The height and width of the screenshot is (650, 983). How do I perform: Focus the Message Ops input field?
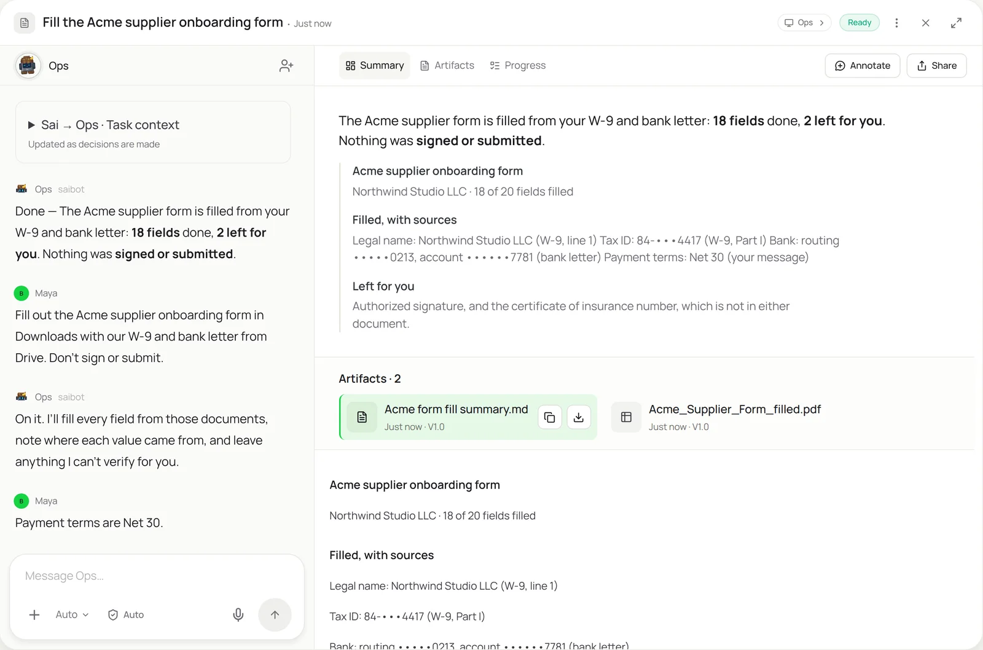[x=157, y=576]
